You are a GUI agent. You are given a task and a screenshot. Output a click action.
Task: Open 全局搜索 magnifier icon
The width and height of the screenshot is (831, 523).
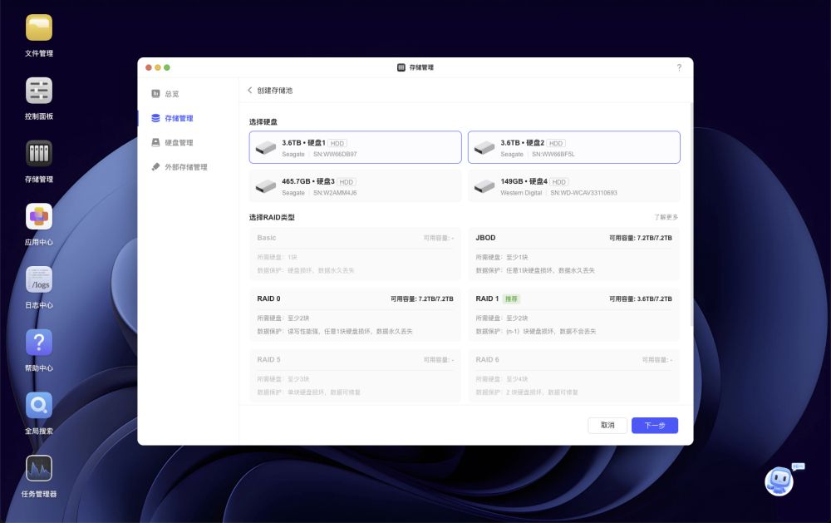click(x=39, y=405)
